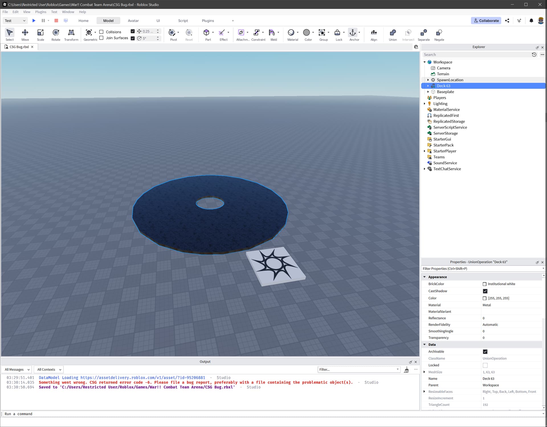Click the Collaborate button

(x=486, y=21)
